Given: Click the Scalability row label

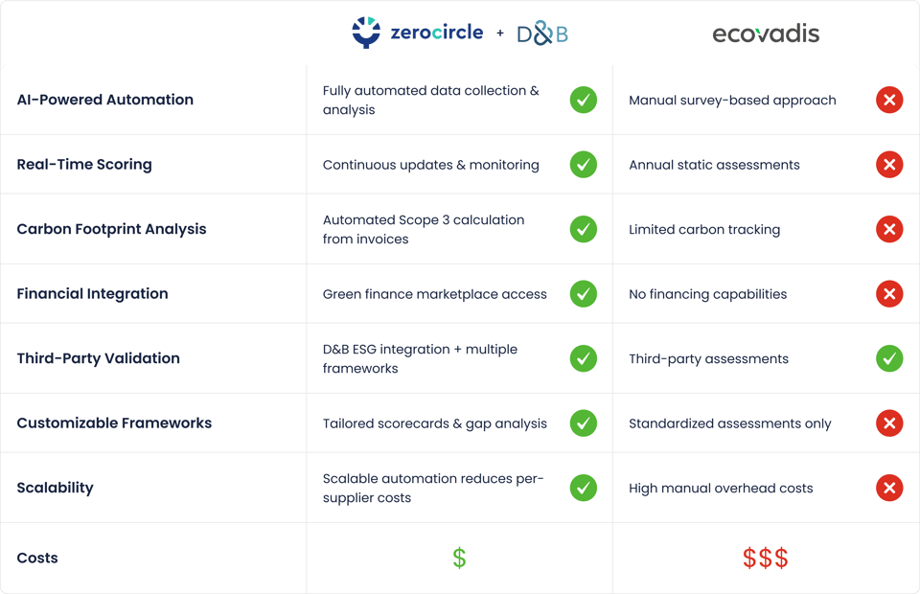Looking at the screenshot, I should click(55, 488).
